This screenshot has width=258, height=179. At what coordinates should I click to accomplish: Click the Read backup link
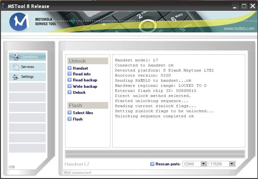pos(85,80)
